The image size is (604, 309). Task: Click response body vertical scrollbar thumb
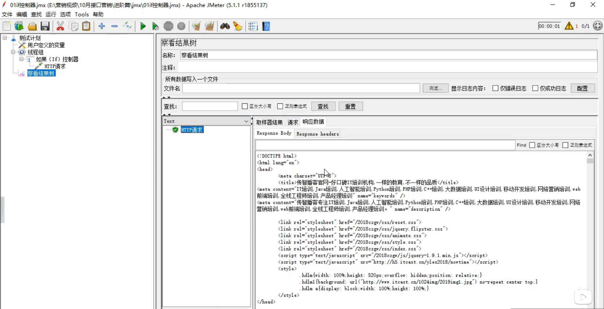590,161
